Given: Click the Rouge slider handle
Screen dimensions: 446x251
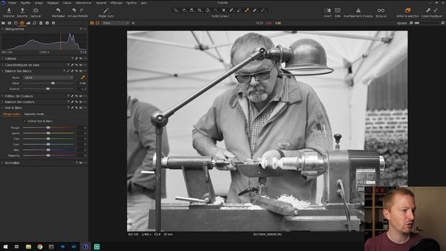Looking at the screenshot, I should coord(48,128).
